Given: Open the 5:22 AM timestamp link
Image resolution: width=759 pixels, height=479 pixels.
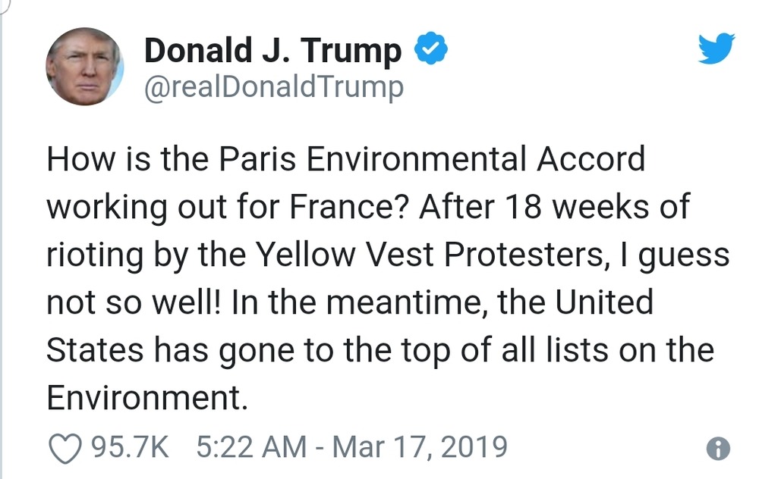Looking at the screenshot, I should point(250,446).
